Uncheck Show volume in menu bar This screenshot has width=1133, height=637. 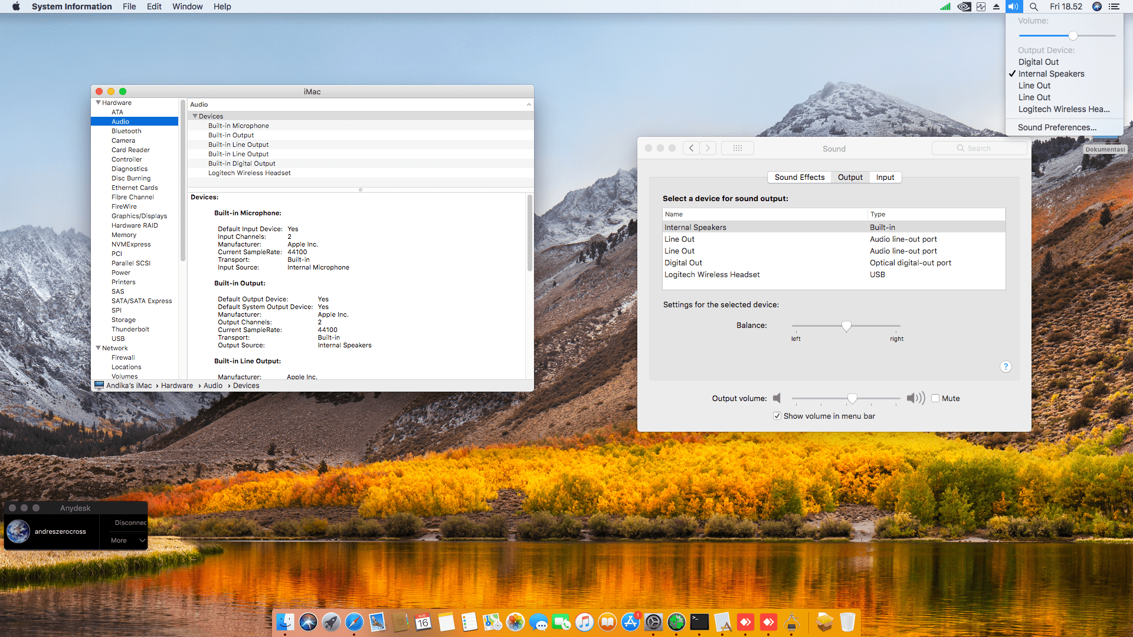777,416
